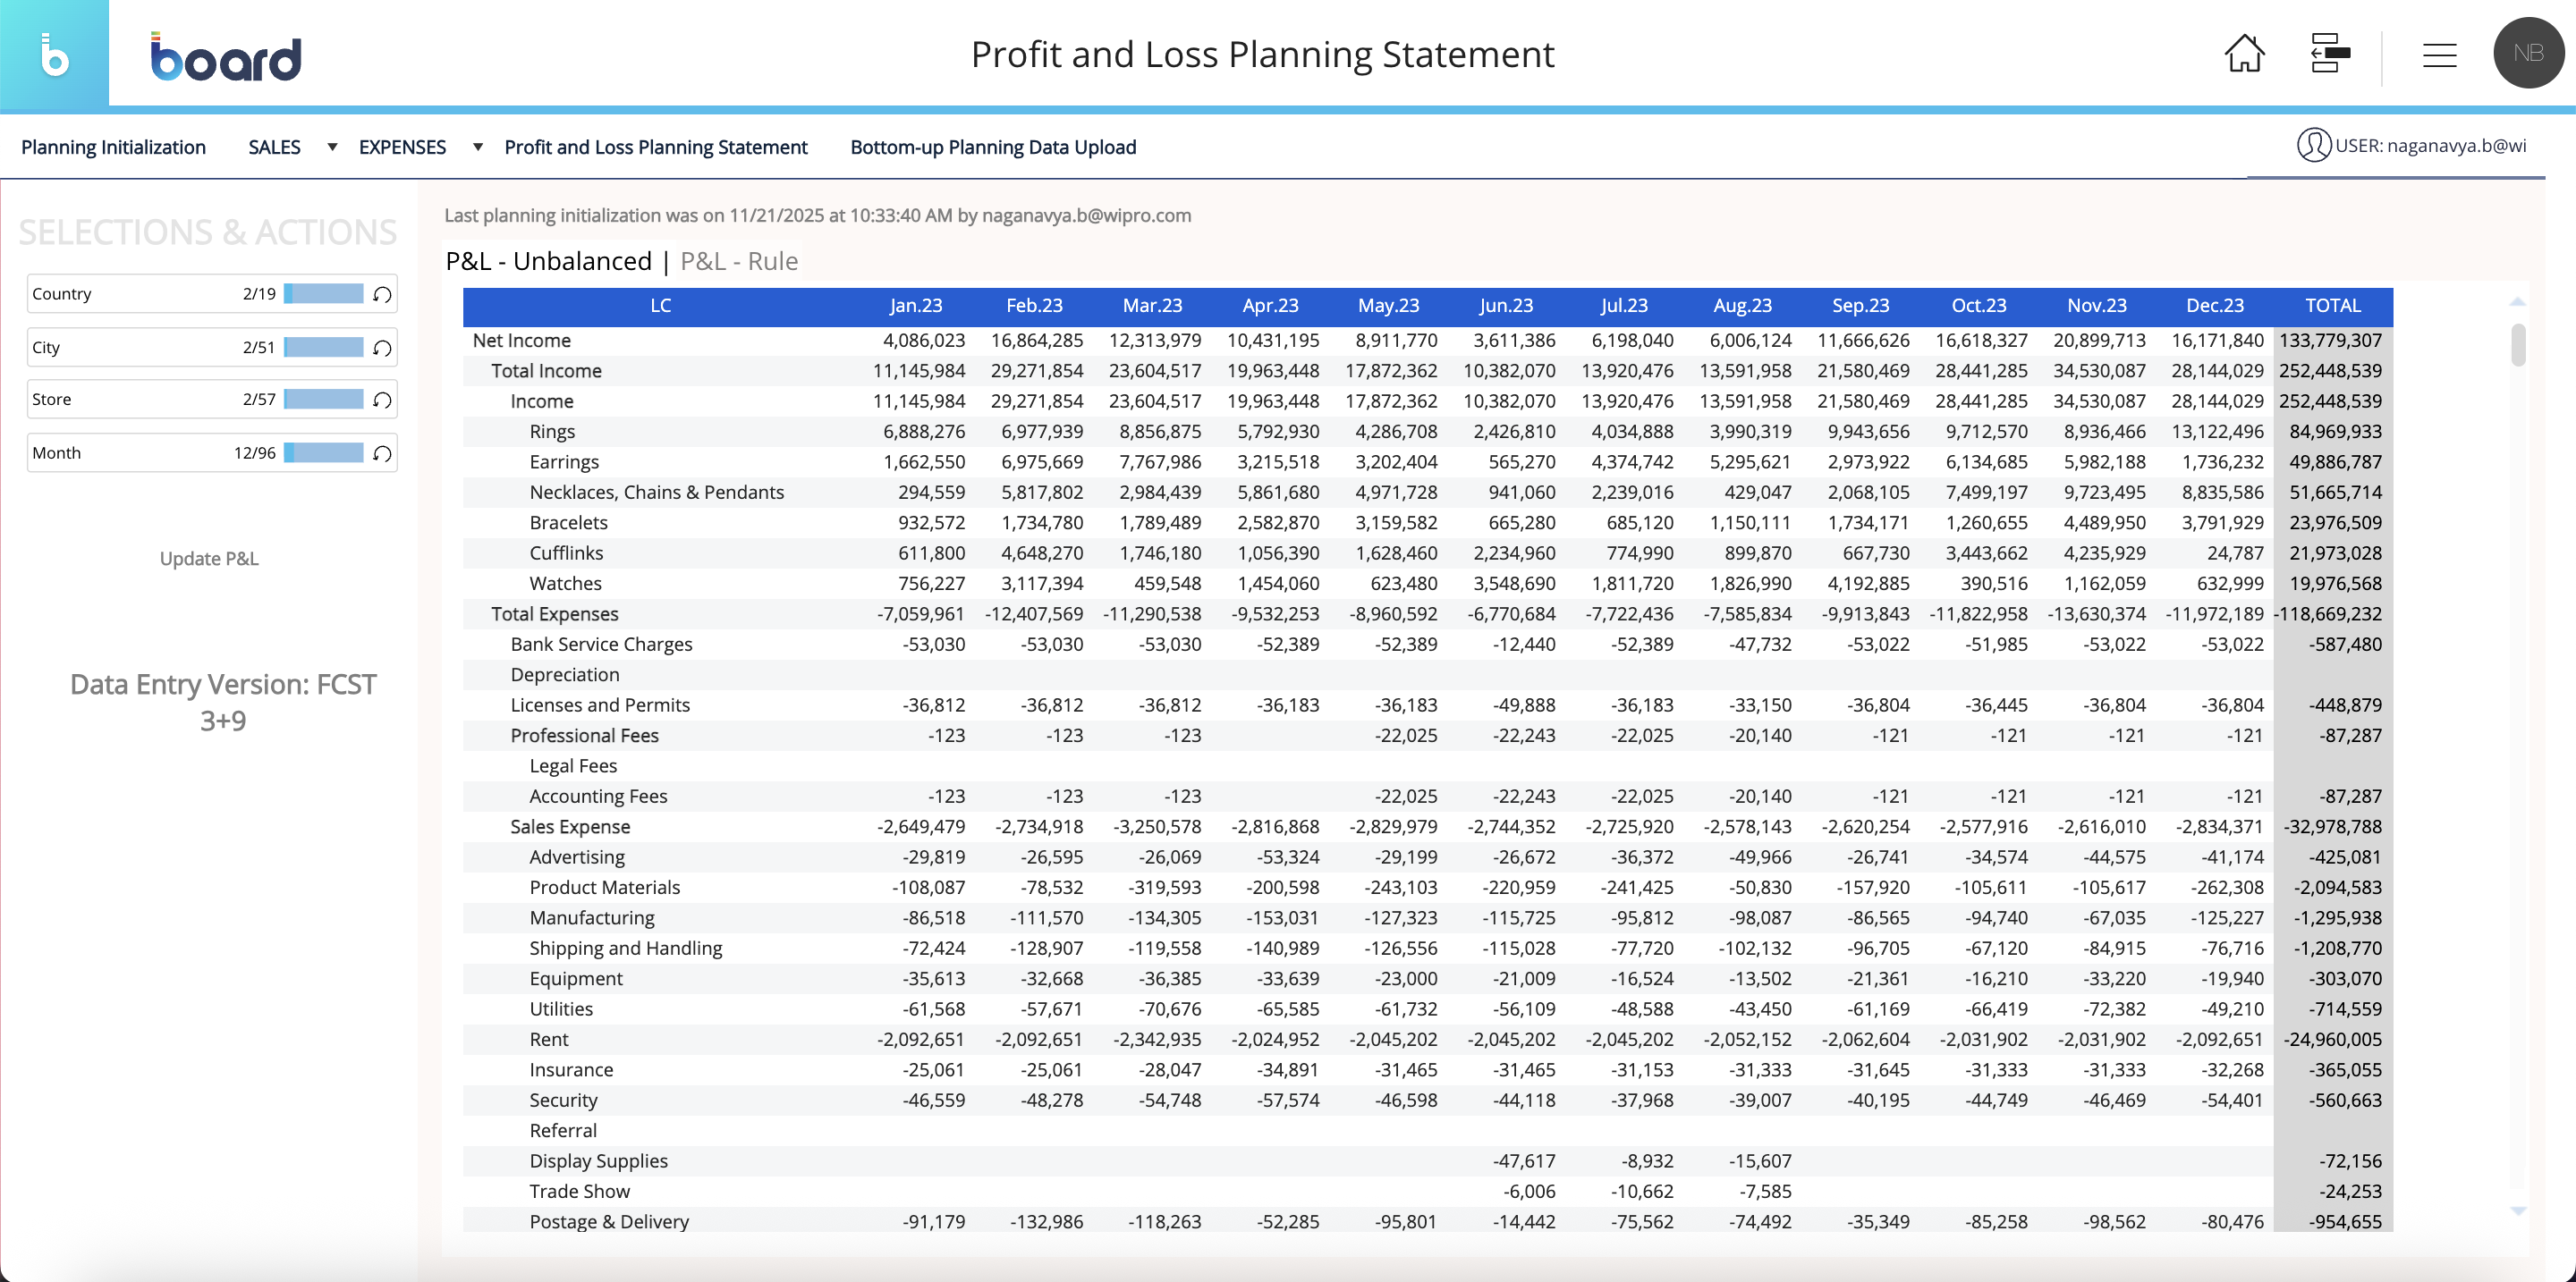Image resolution: width=2576 pixels, height=1282 pixels.
Task: Click the Month selection progress bar
Action: [x=323, y=453]
